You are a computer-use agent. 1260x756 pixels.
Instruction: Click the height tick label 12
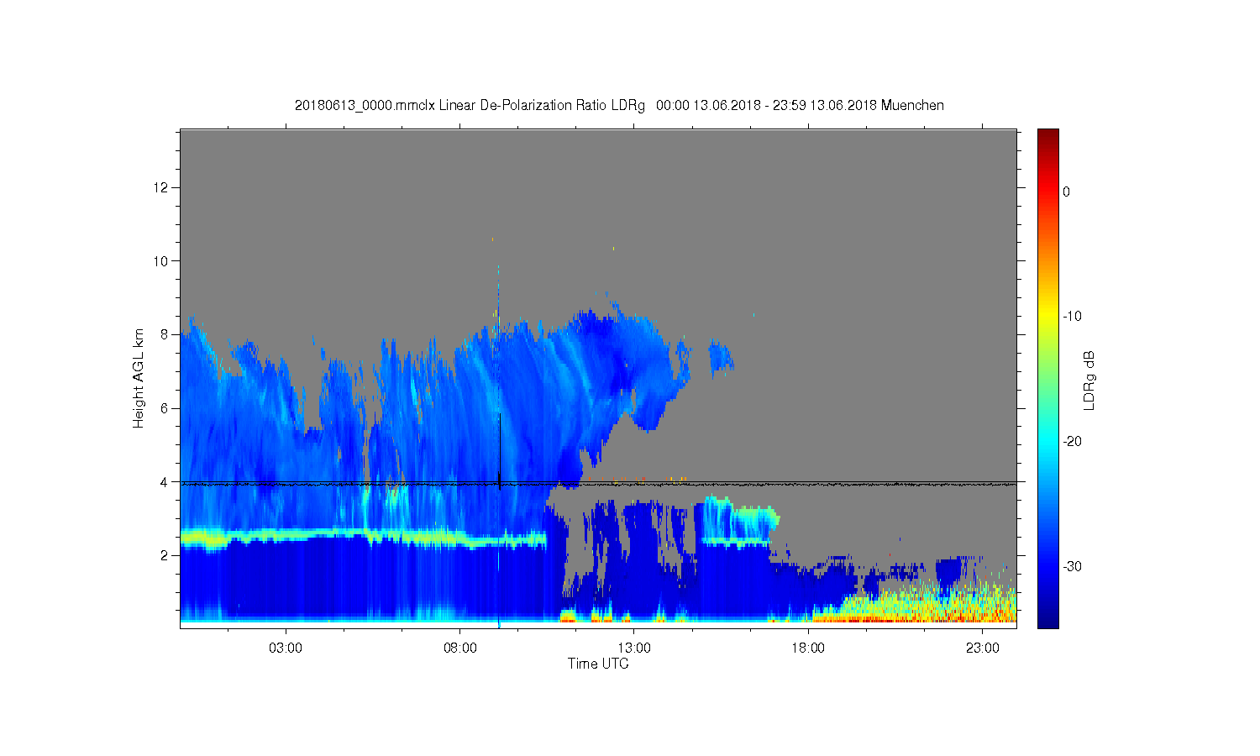[x=162, y=187]
